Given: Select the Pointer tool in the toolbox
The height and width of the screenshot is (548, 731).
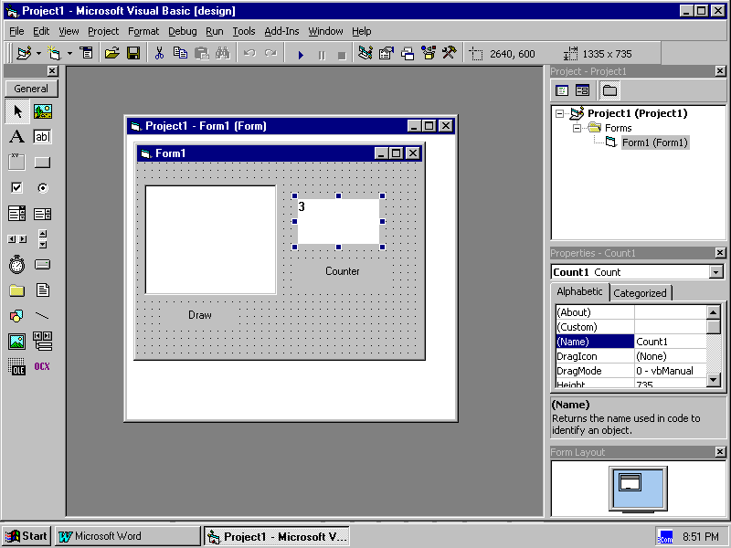Looking at the screenshot, I should pyautogui.click(x=17, y=111).
